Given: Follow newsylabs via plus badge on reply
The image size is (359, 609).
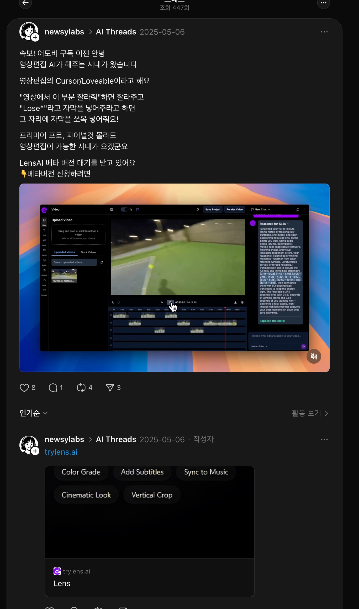Looking at the screenshot, I should point(35,451).
